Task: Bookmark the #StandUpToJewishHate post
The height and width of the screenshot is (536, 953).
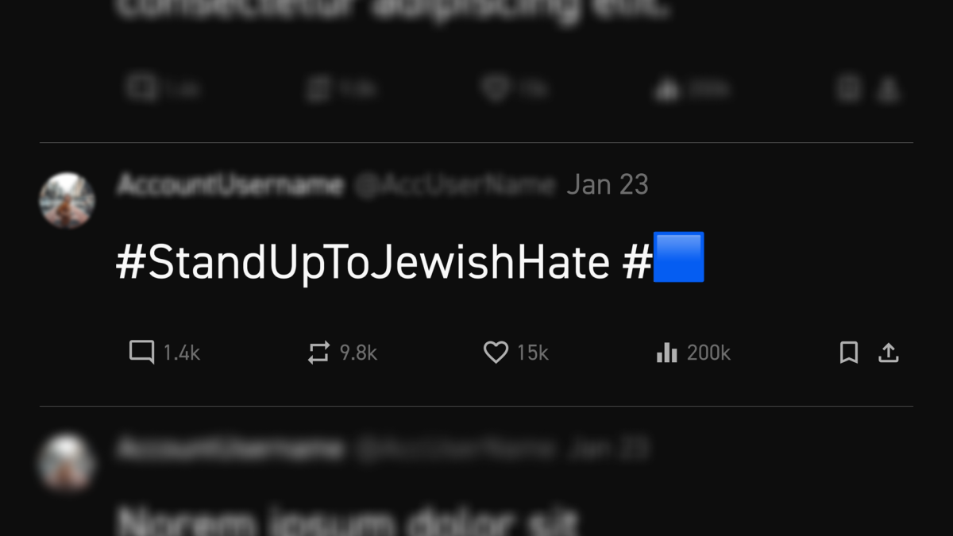Action: pos(848,353)
